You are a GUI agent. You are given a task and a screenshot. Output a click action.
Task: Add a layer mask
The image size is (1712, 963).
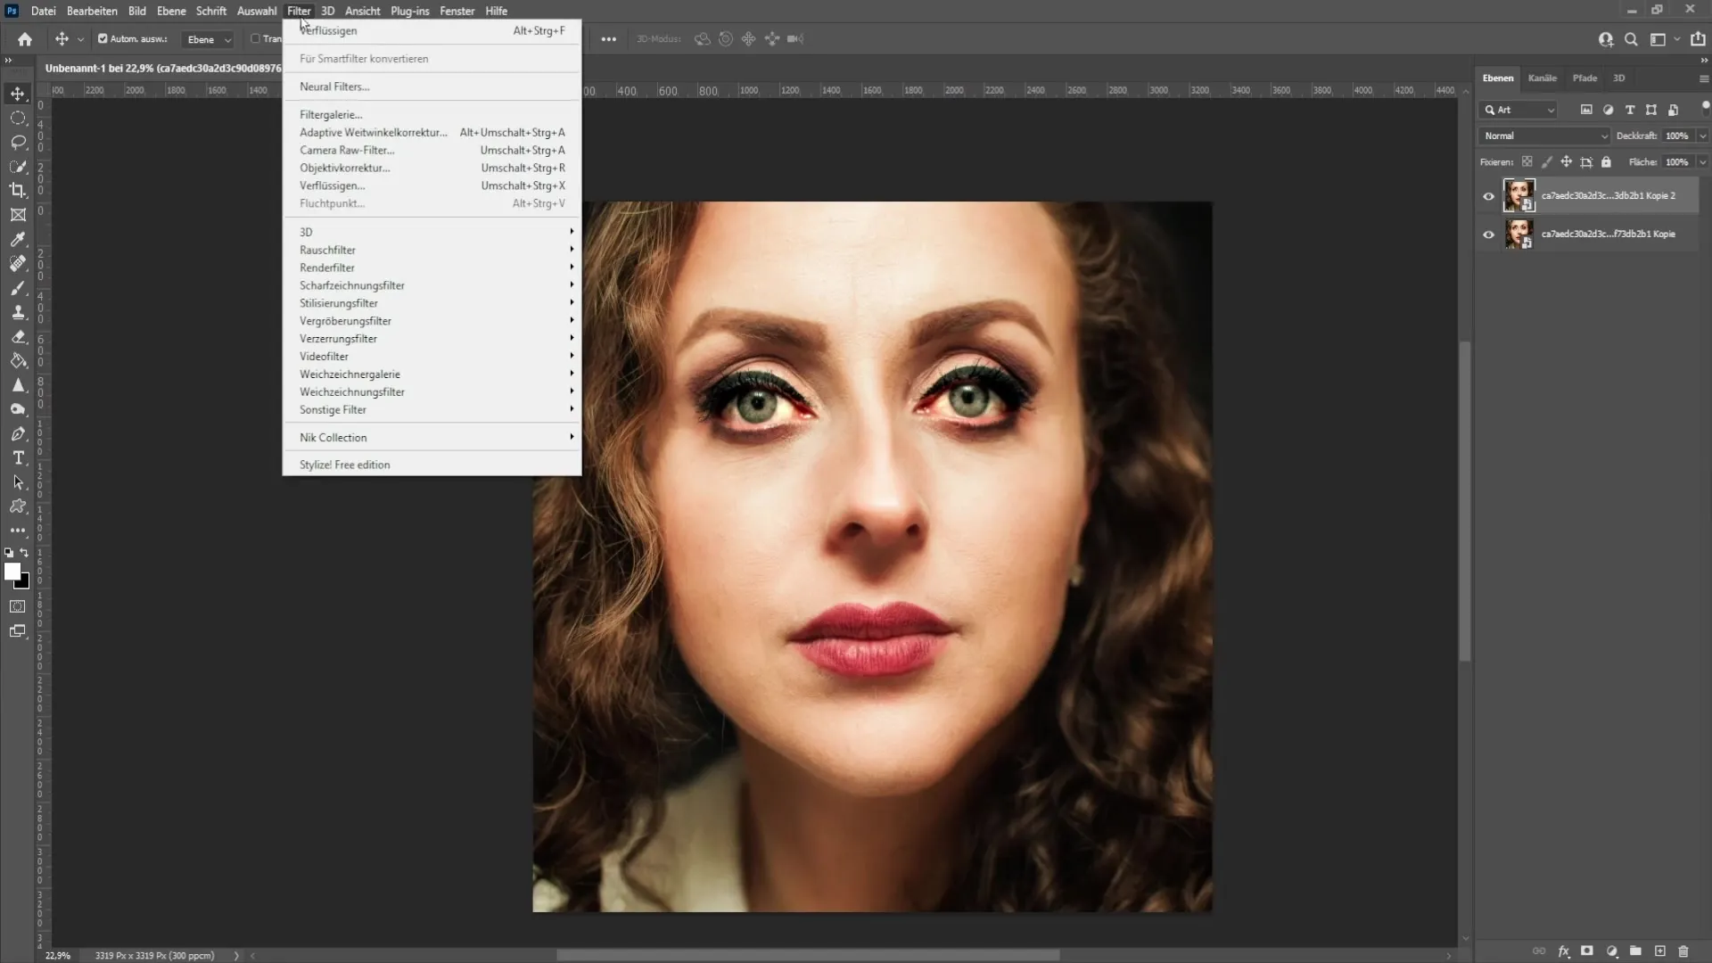click(x=1587, y=951)
